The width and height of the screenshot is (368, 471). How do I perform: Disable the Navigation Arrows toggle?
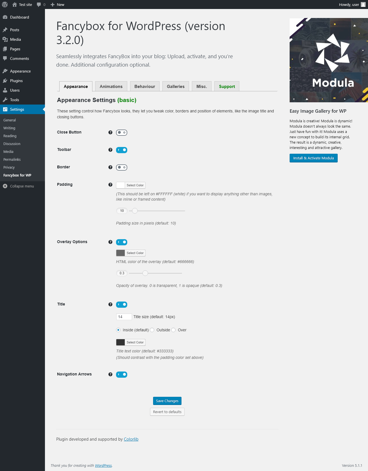[x=122, y=374]
